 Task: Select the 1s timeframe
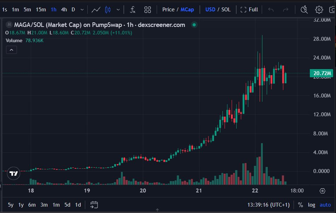(x=5, y=10)
